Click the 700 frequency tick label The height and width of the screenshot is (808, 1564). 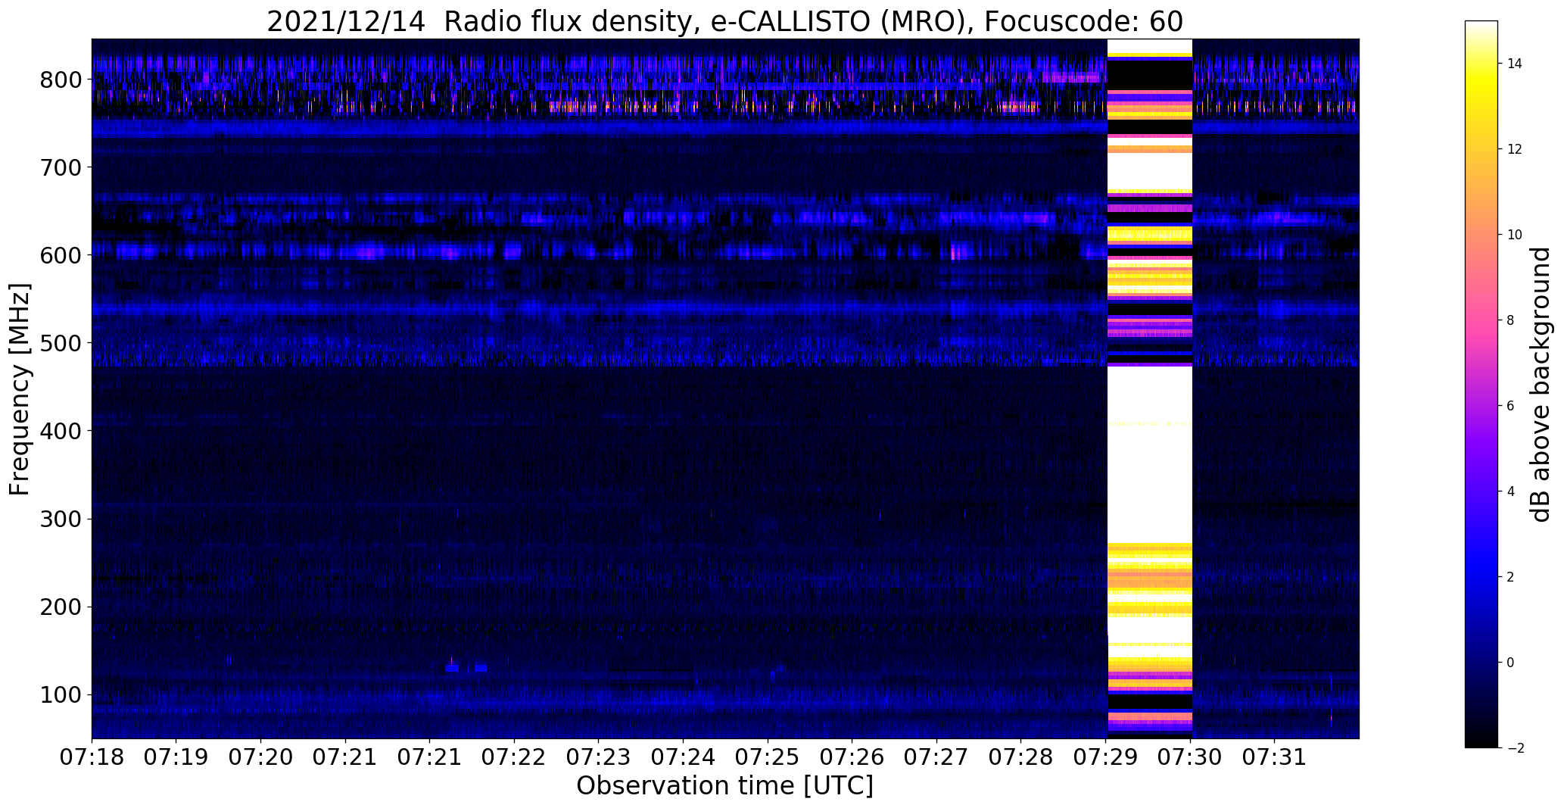61,167
